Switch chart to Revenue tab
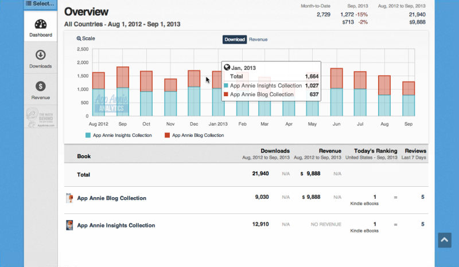The image size is (459, 267). [x=258, y=40]
